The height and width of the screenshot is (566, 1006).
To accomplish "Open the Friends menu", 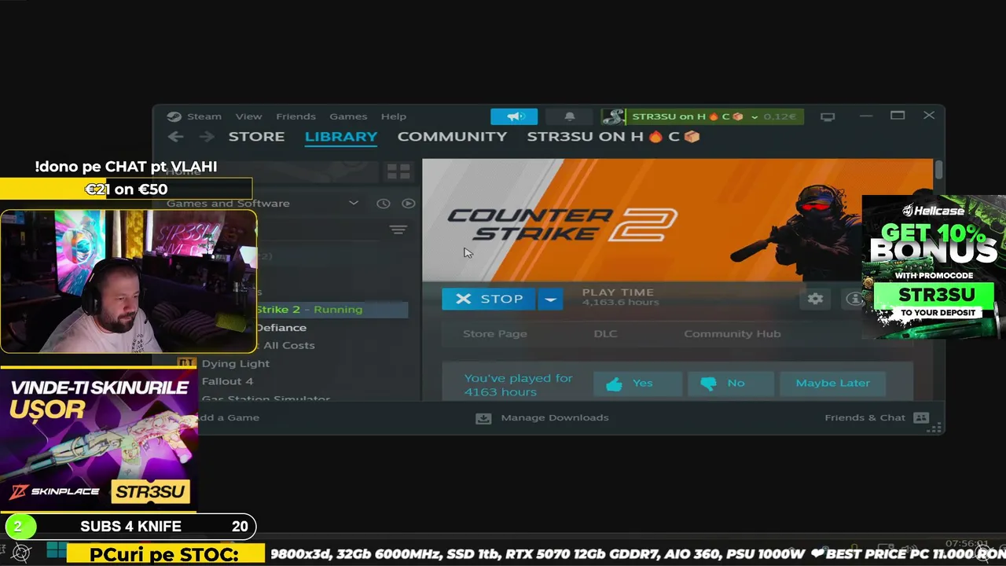I will 296,116.
